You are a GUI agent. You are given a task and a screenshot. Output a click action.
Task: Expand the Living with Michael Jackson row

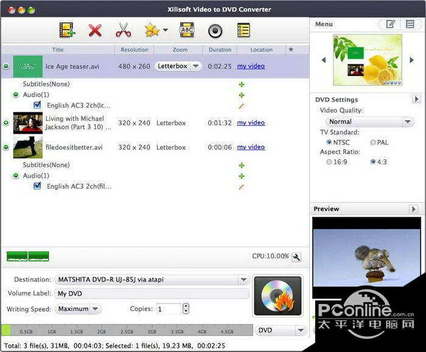(6, 123)
